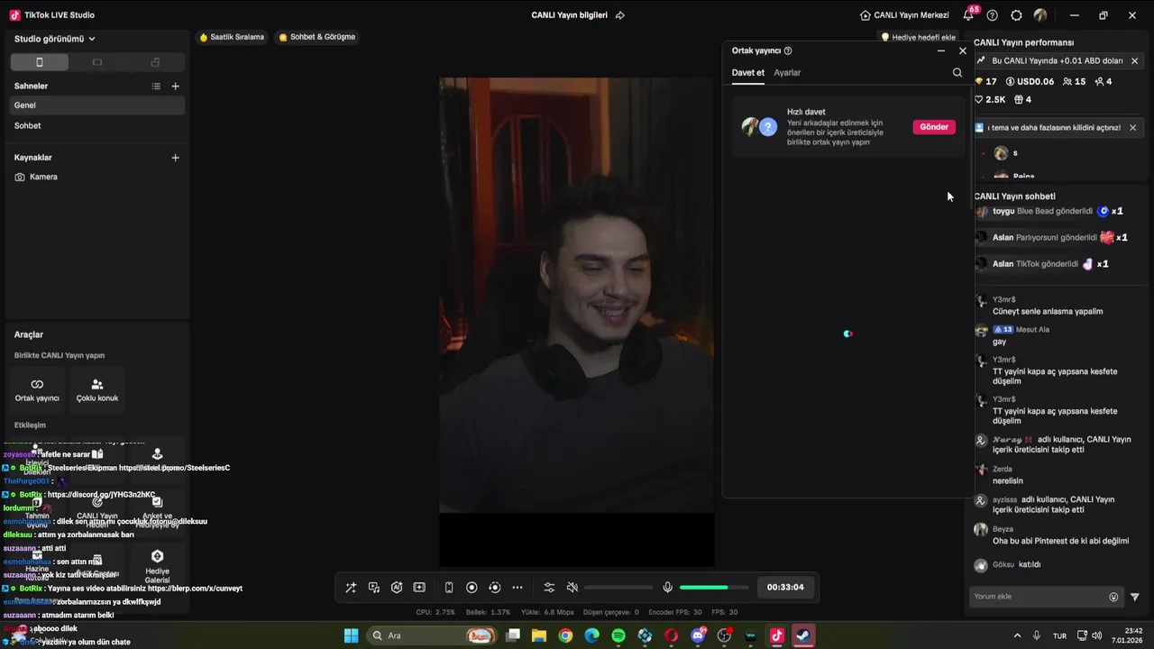Open the magic effects wand tool
The width and height of the screenshot is (1154, 649).
(x=351, y=588)
